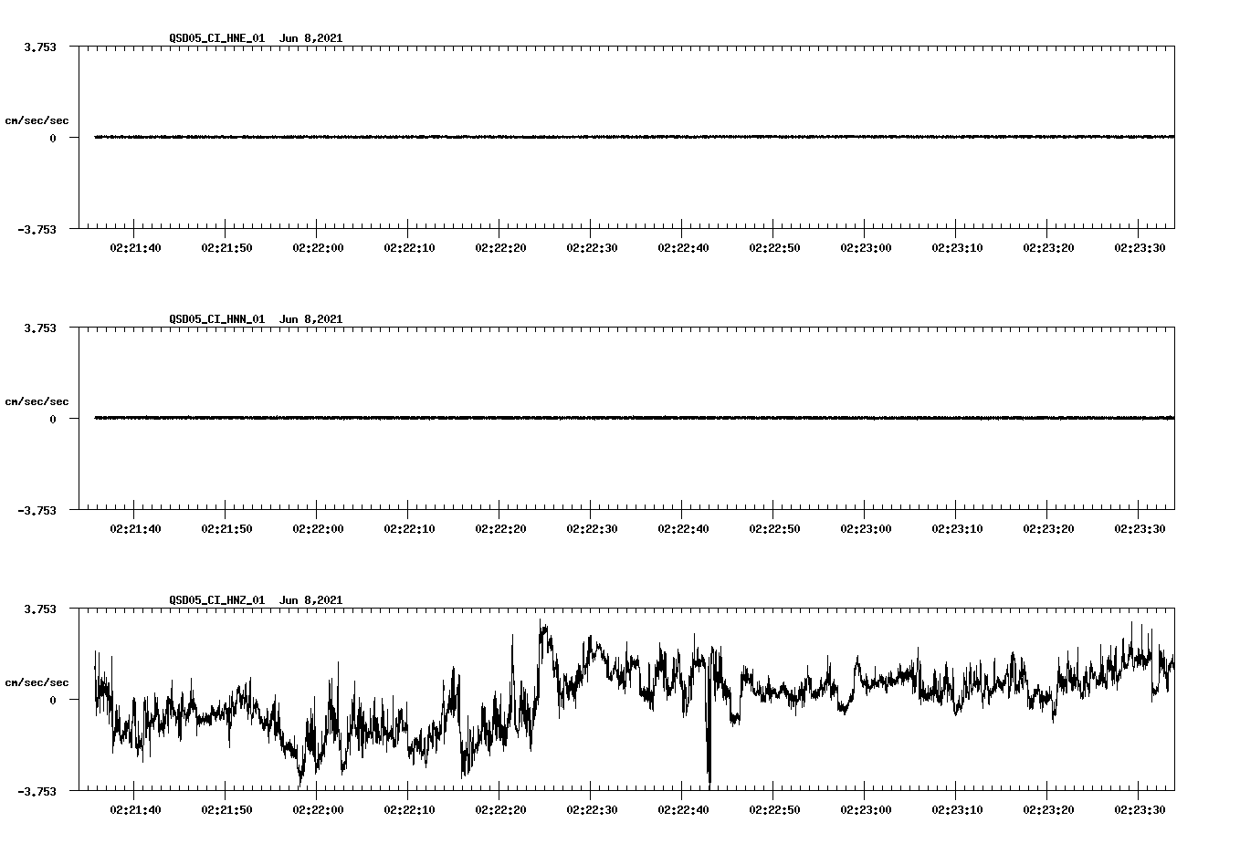Pick the 02:22:00 time label on HNZ axis

point(318,810)
